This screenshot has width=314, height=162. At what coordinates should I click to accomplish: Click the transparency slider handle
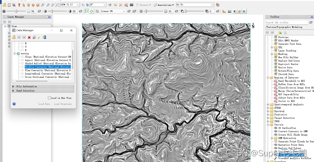[x=186, y=11]
